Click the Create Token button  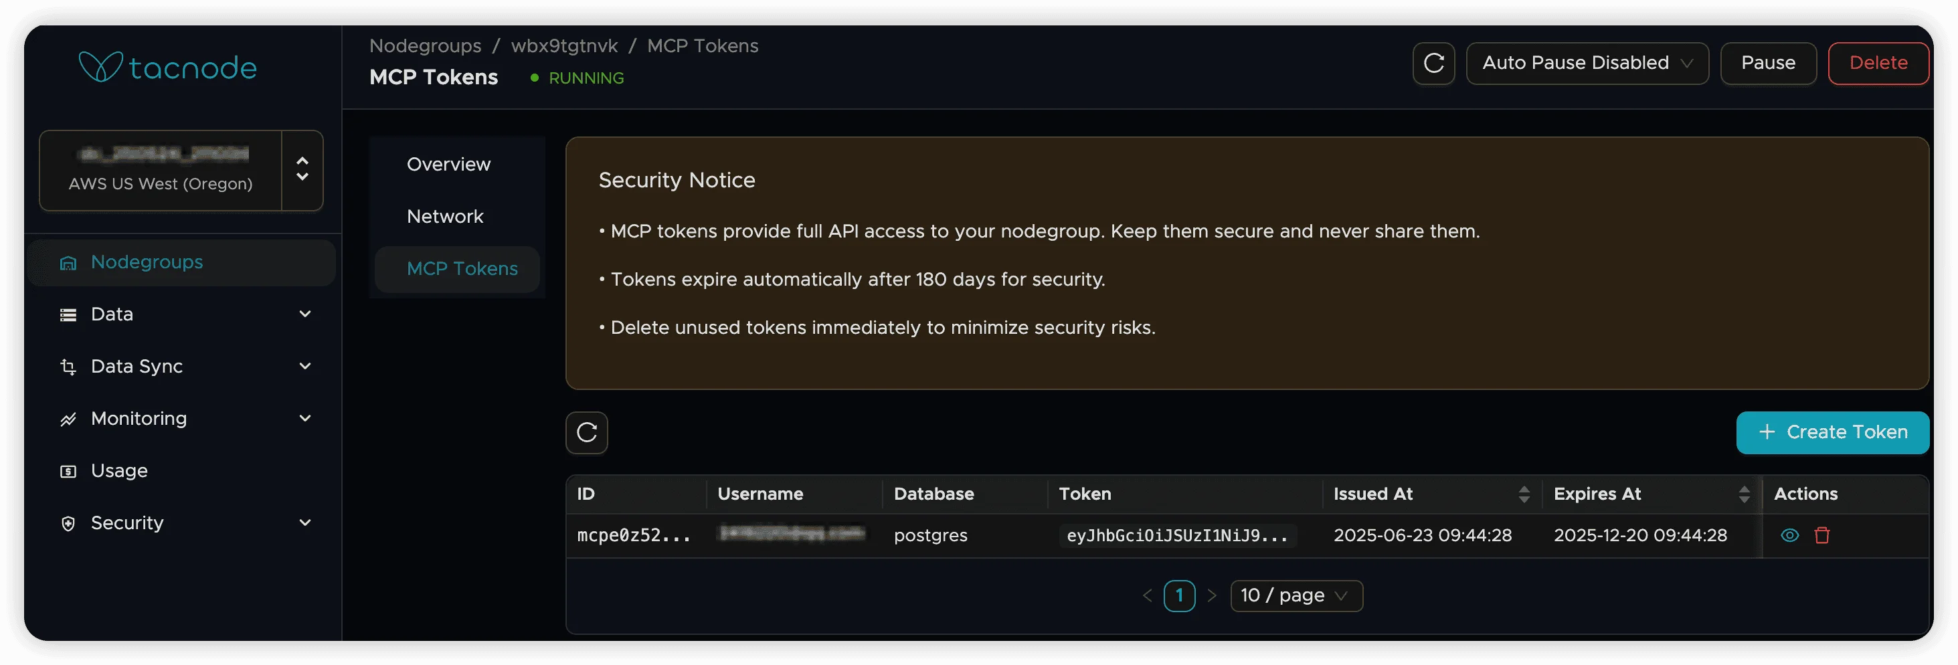click(1832, 432)
